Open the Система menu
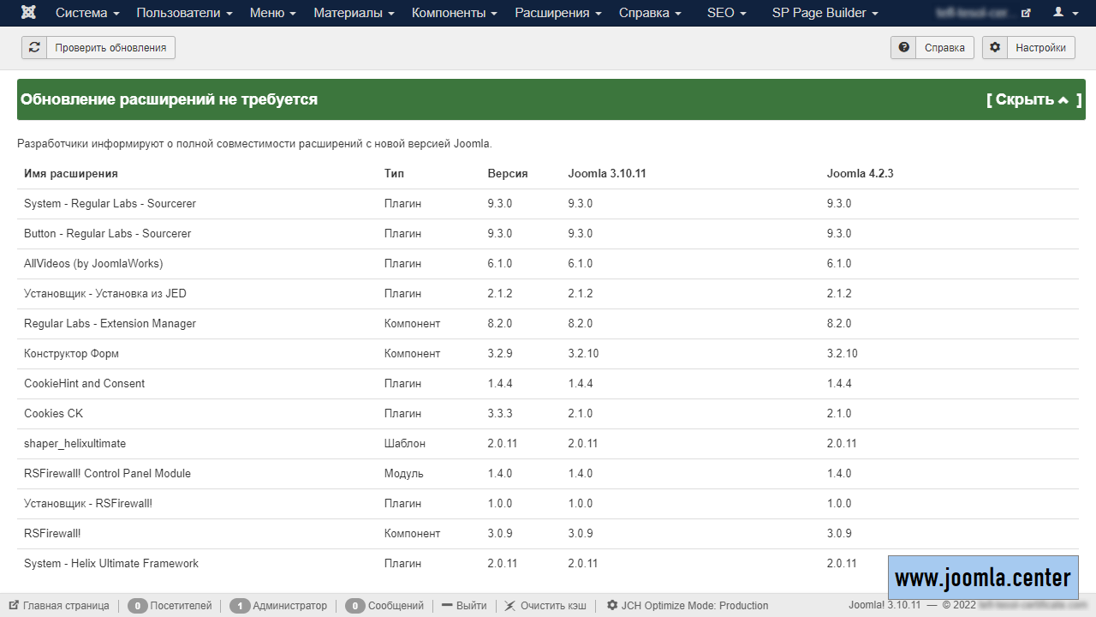Screen dimensions: 1096x617 87,13
